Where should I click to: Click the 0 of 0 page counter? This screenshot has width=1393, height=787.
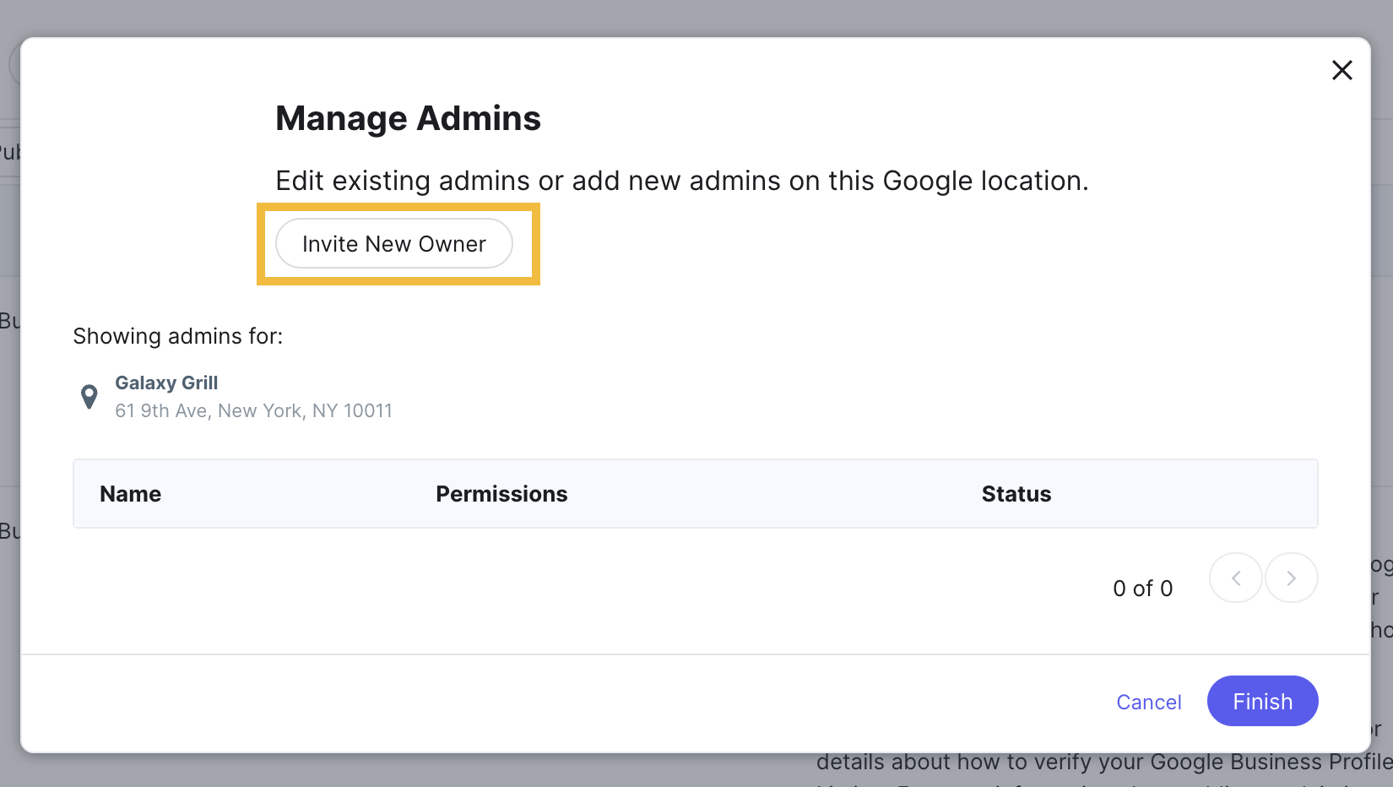pyautogui.click(x=1142, y=588)
